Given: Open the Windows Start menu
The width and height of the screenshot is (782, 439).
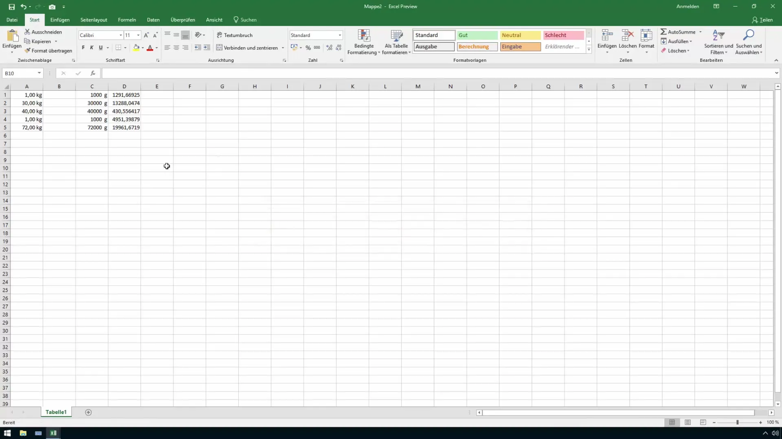Looking at the screenshot, I should [x=7, y=433].
